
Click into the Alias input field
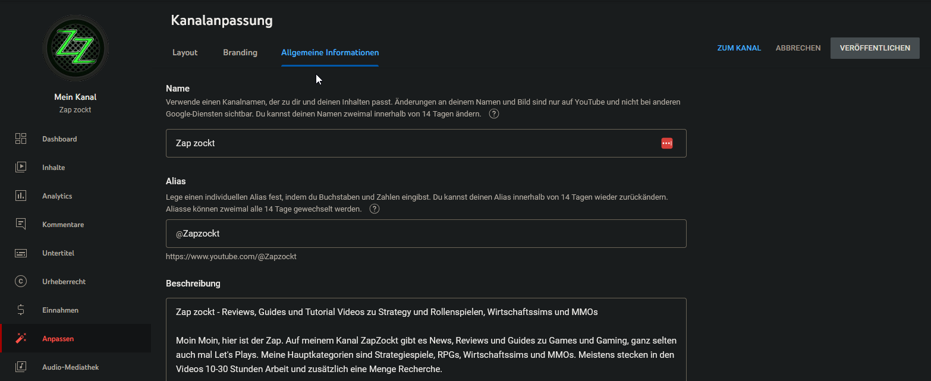tap(426, 234)
